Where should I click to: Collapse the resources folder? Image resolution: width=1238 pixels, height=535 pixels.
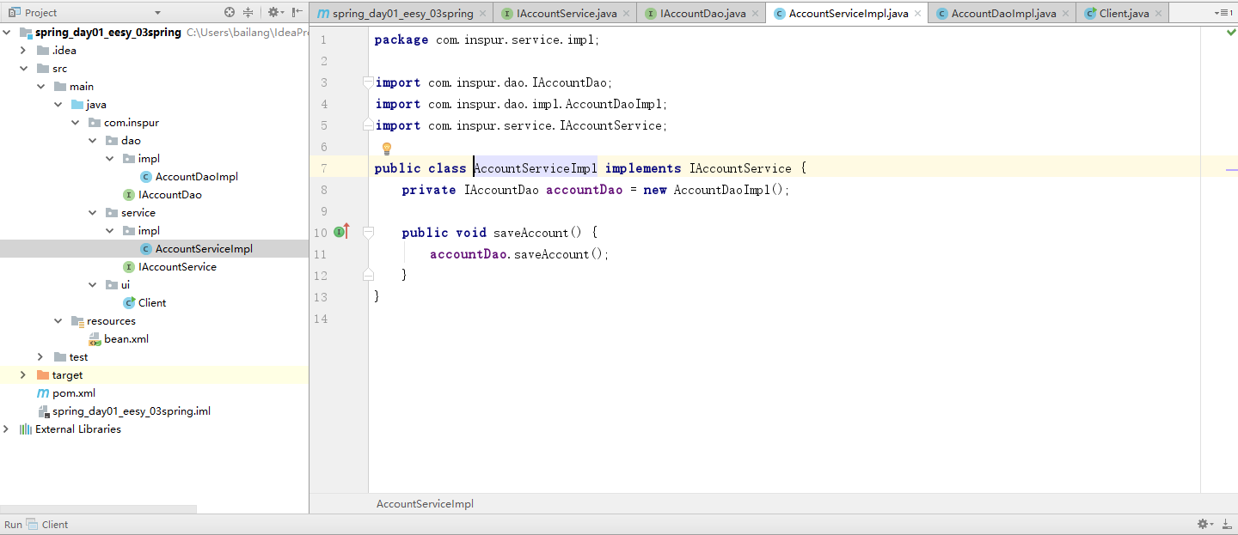pos(58,321)
